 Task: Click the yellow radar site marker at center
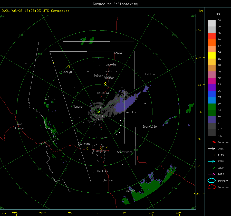click(98, 112)
